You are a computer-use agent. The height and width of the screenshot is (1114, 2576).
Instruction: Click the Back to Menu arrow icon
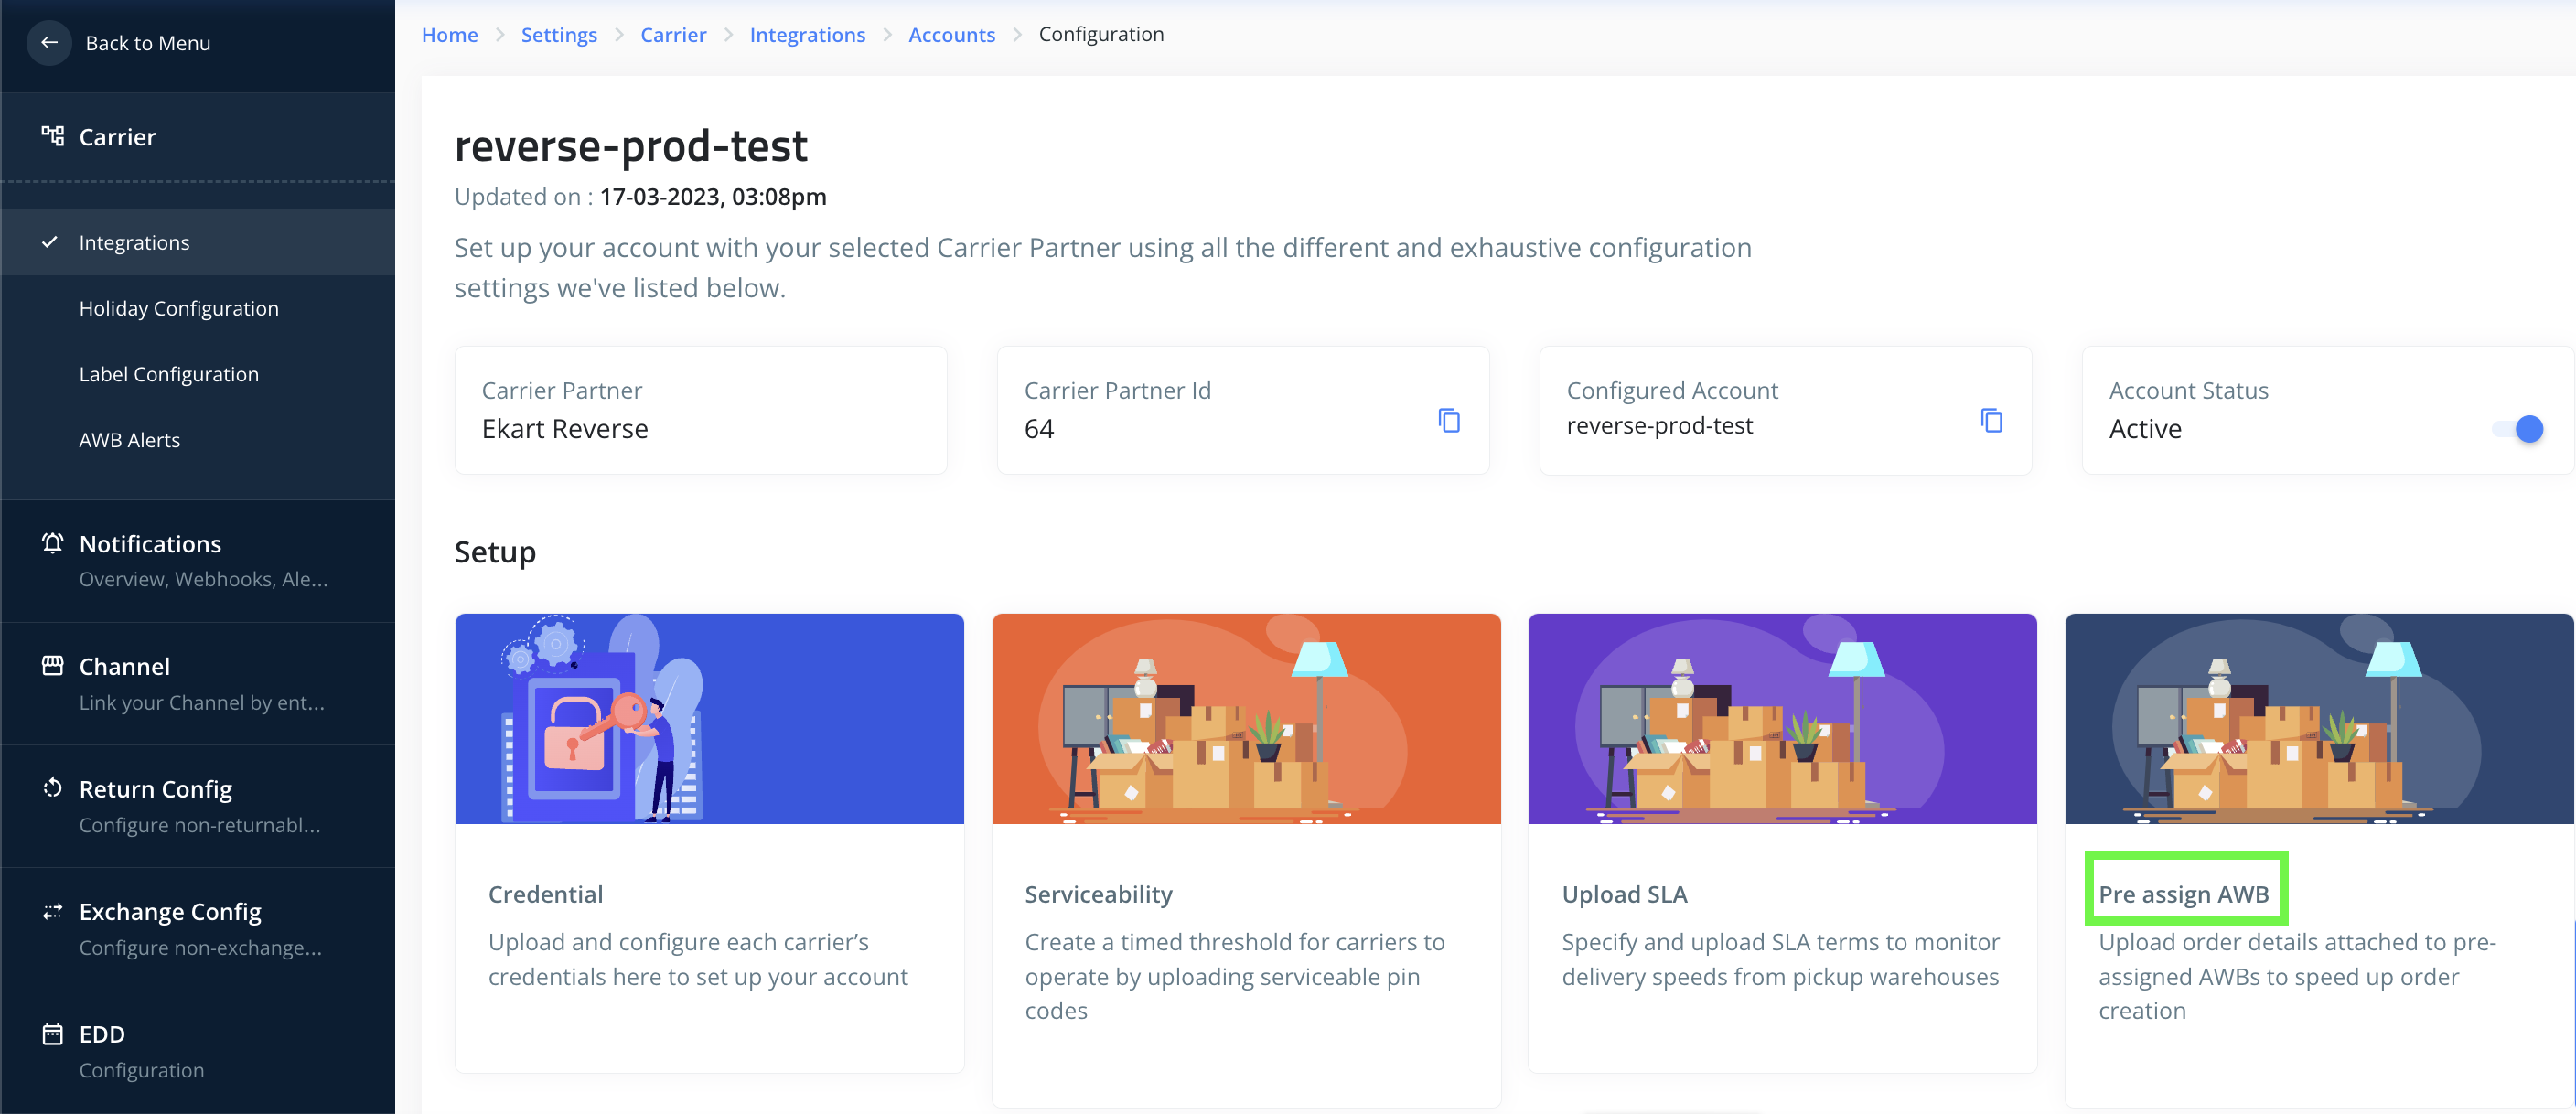coord(49,43)
